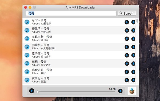Download current track from bottom player bar

click(x=120, y=91)
